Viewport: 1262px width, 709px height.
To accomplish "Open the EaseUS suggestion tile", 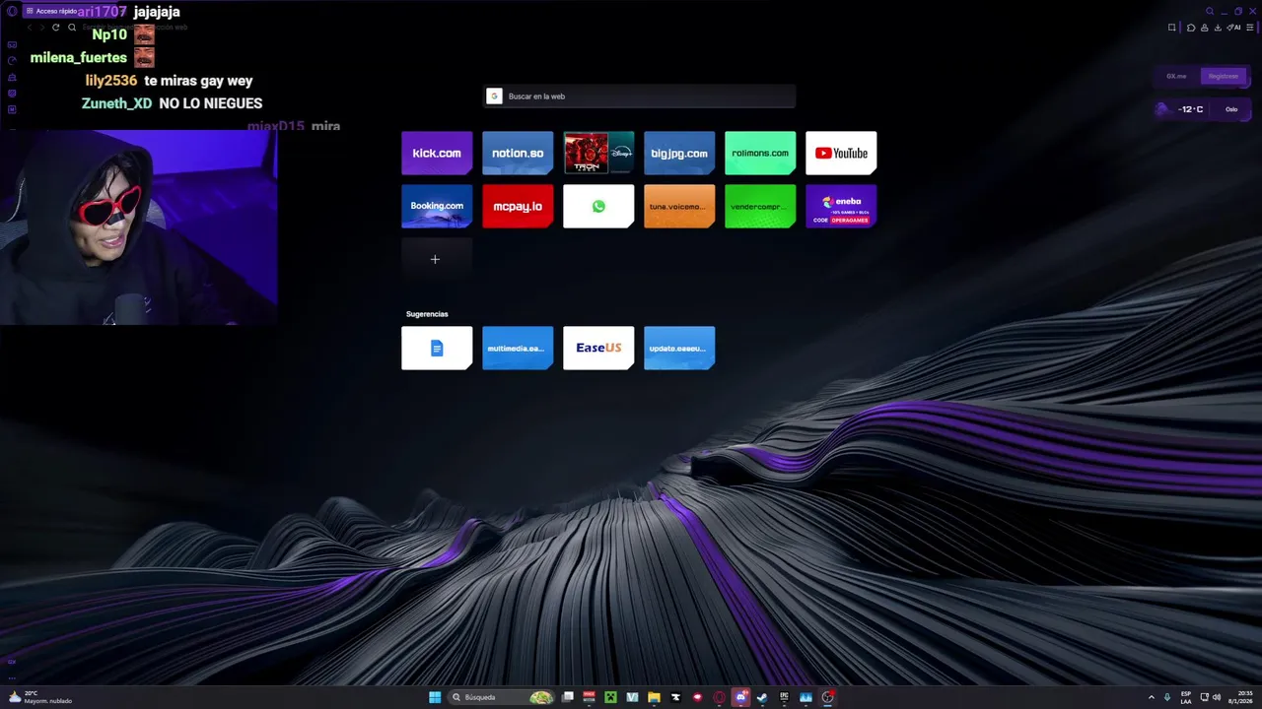I will coord(598,348).
